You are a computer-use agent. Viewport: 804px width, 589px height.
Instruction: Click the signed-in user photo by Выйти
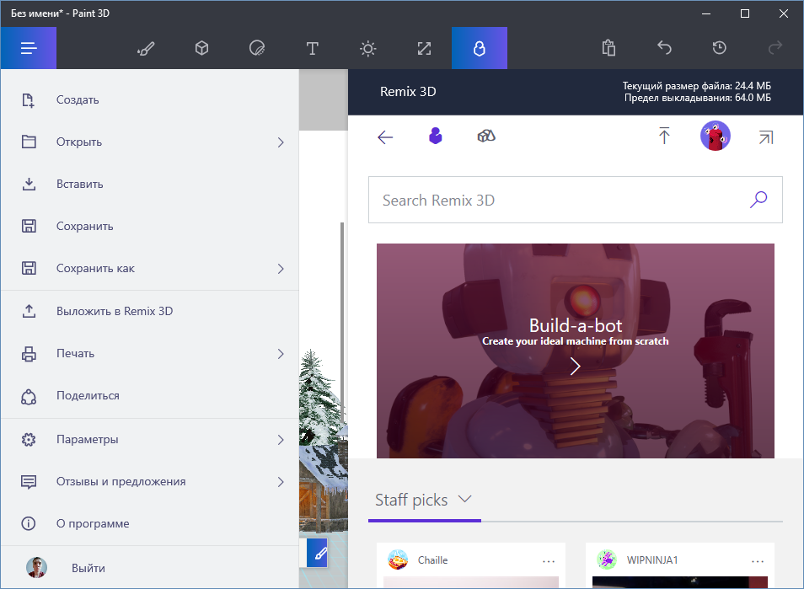pos(36,567)
